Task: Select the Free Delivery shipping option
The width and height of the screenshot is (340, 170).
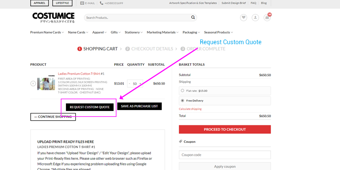Action: [x=182, y=101]
